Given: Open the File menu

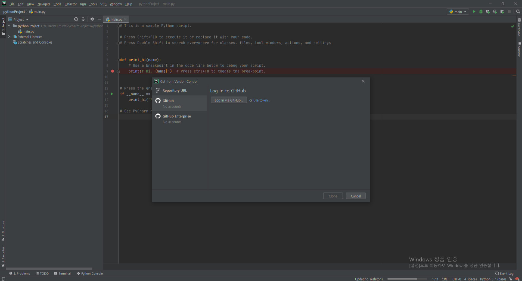Looking at the screenshot, I should point(12,4).
